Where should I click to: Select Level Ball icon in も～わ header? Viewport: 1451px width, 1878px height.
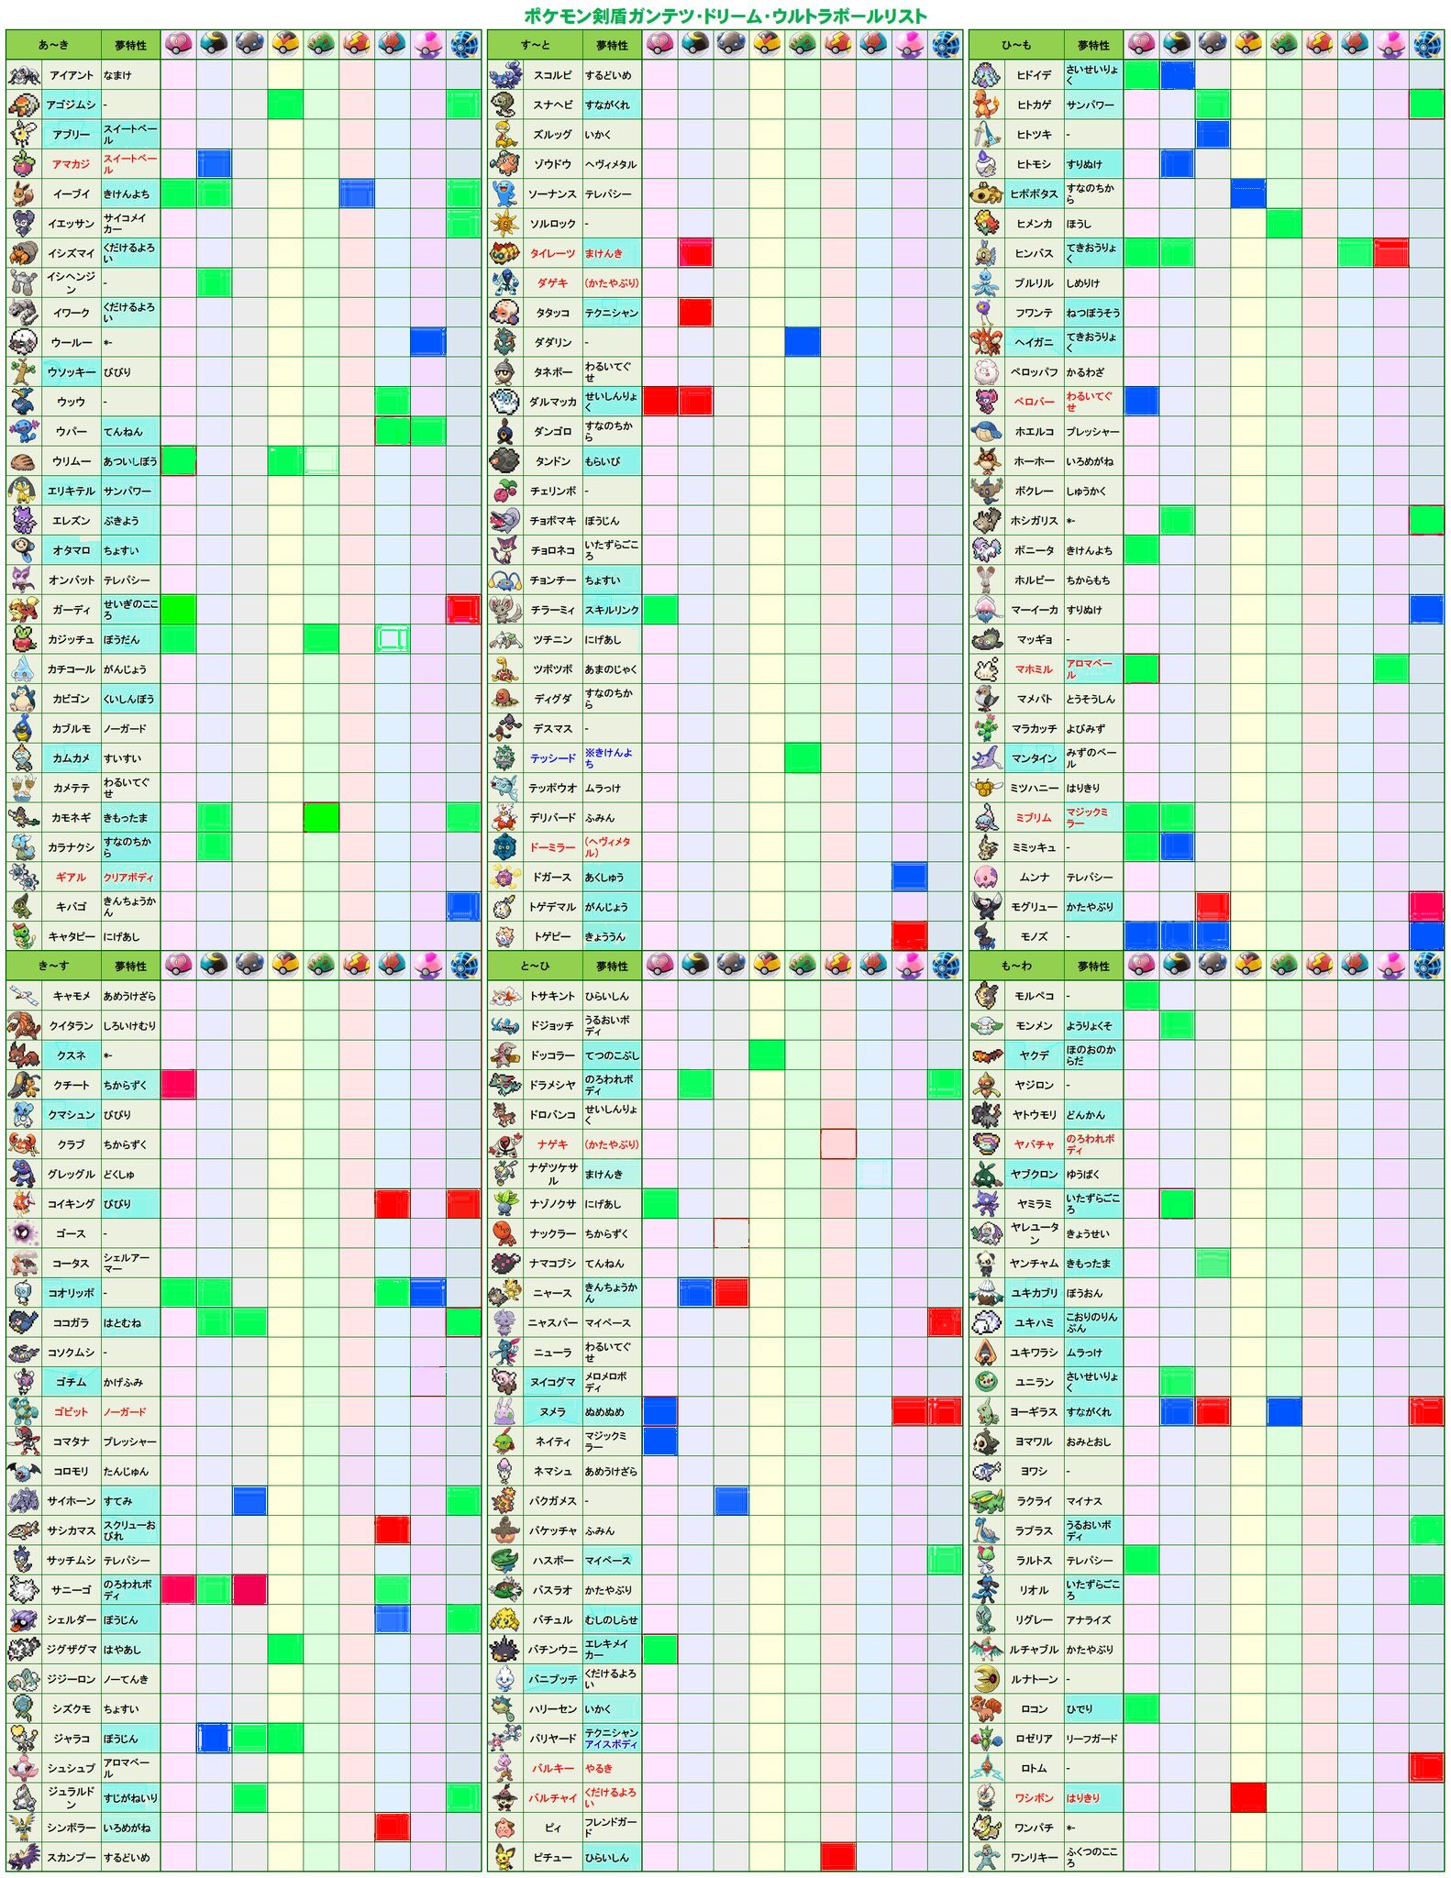[1247, 966]
